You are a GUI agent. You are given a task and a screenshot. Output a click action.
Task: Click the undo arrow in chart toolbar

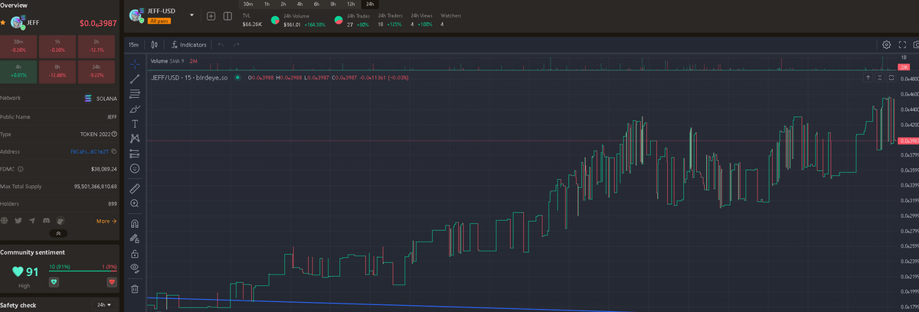coord(221,44)
